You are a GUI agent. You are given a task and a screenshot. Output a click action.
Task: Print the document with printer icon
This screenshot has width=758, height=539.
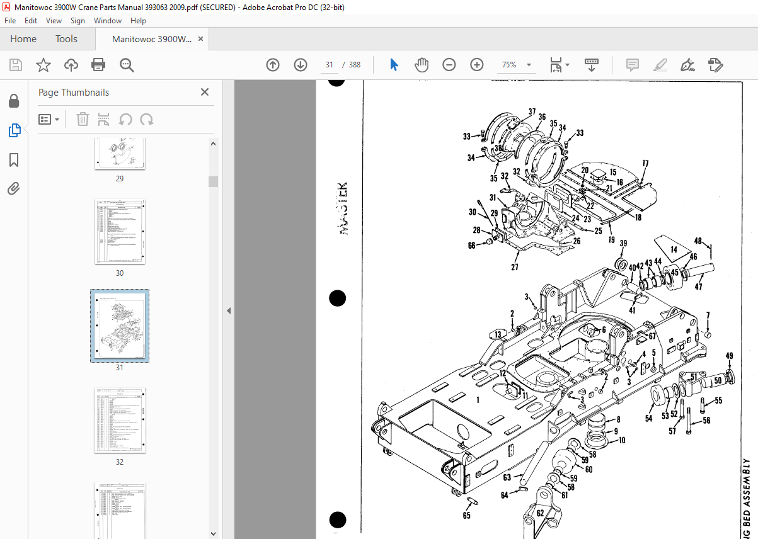98,65
